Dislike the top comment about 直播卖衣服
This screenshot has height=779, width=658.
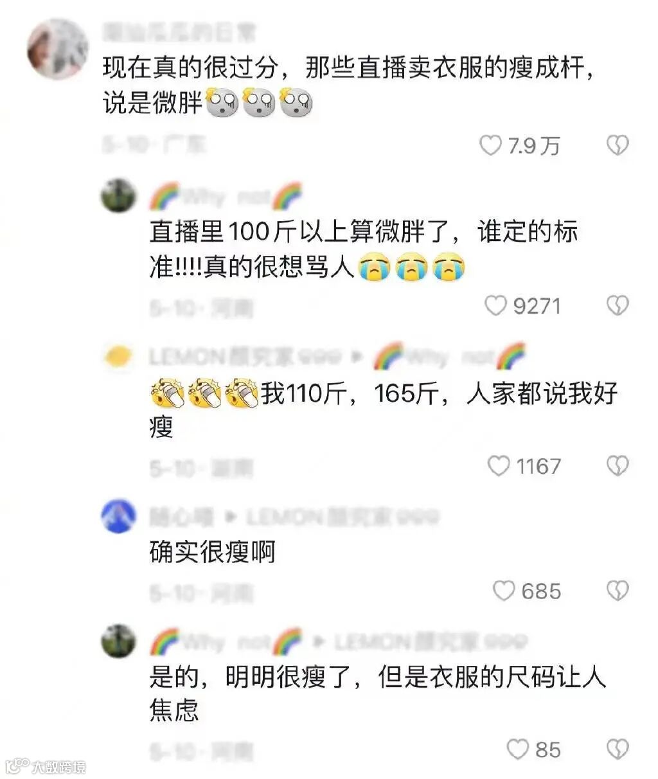(618, 146)
